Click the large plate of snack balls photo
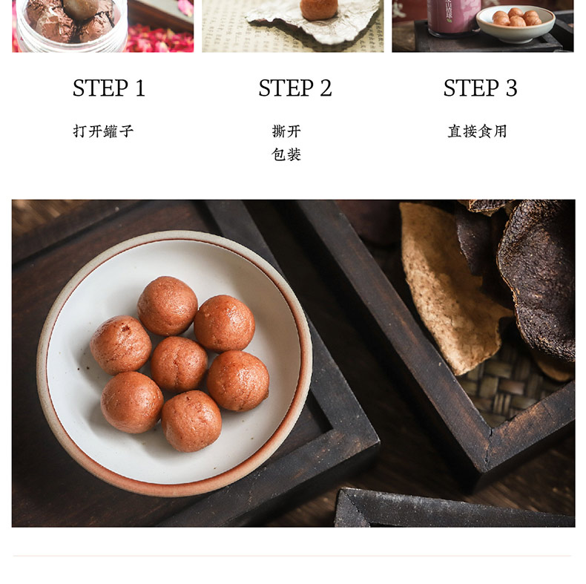Screen dimensions: 586x584 [x=294, y=363]
